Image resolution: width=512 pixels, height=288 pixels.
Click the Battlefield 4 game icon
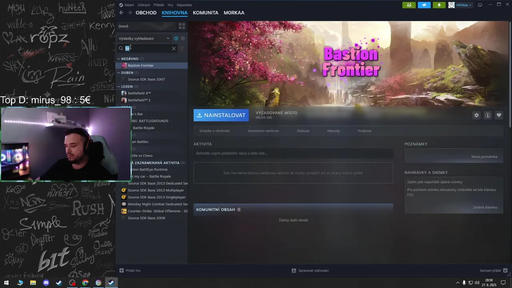click(x=124, y=93)
